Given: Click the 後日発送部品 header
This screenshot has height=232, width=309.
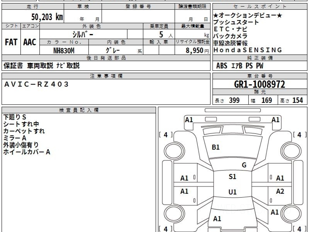Looking at the screenshot, I should 106,58.
